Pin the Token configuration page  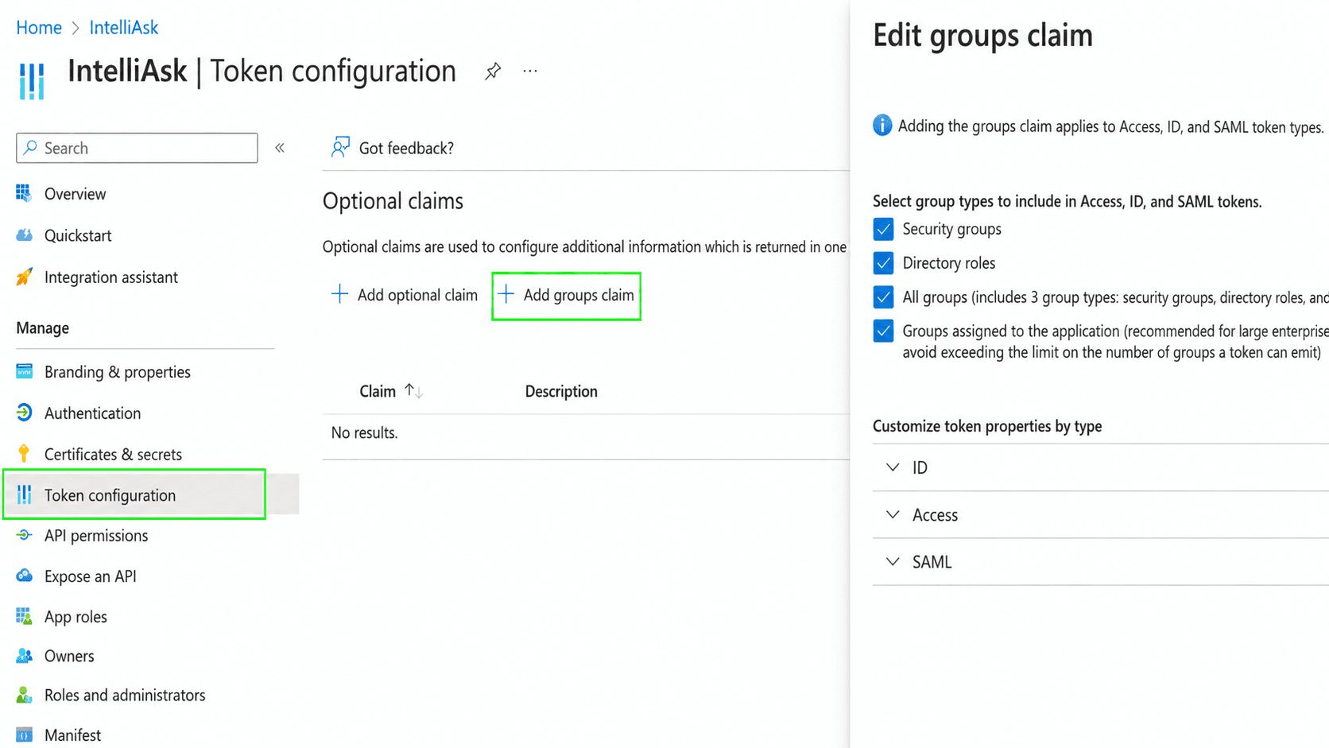493,72
